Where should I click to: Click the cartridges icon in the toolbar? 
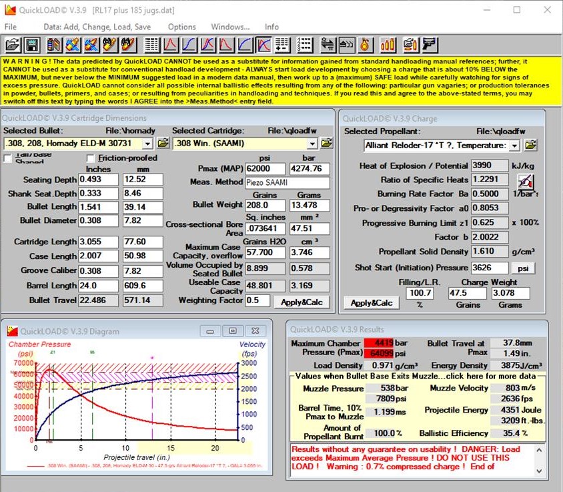(388, 45)
